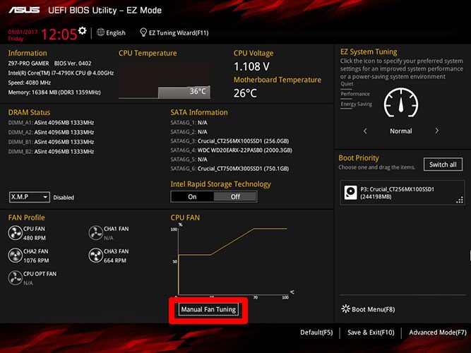Click the 12:05 system clock
The image size is (471, 353).
coord(59,35)
